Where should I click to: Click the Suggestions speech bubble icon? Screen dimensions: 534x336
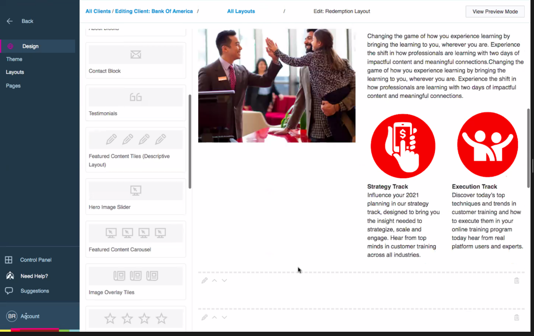tap(9, 291)
